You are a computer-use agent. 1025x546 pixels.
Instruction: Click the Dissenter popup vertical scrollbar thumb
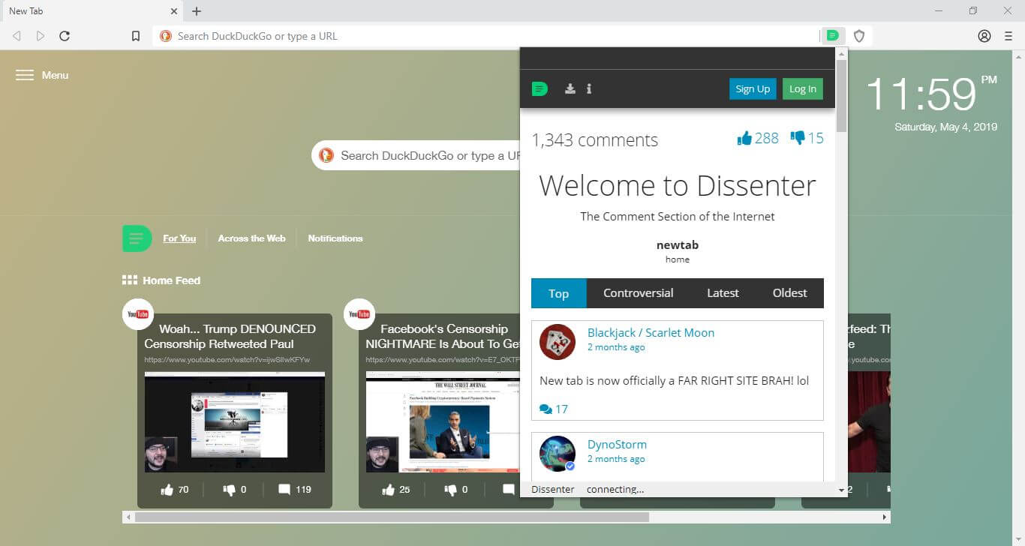(x=842, y=96)
